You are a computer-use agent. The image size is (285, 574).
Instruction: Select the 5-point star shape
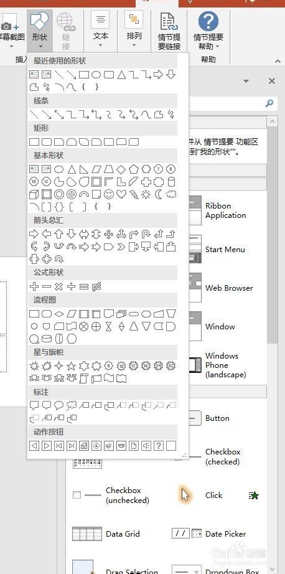[72, 365]
